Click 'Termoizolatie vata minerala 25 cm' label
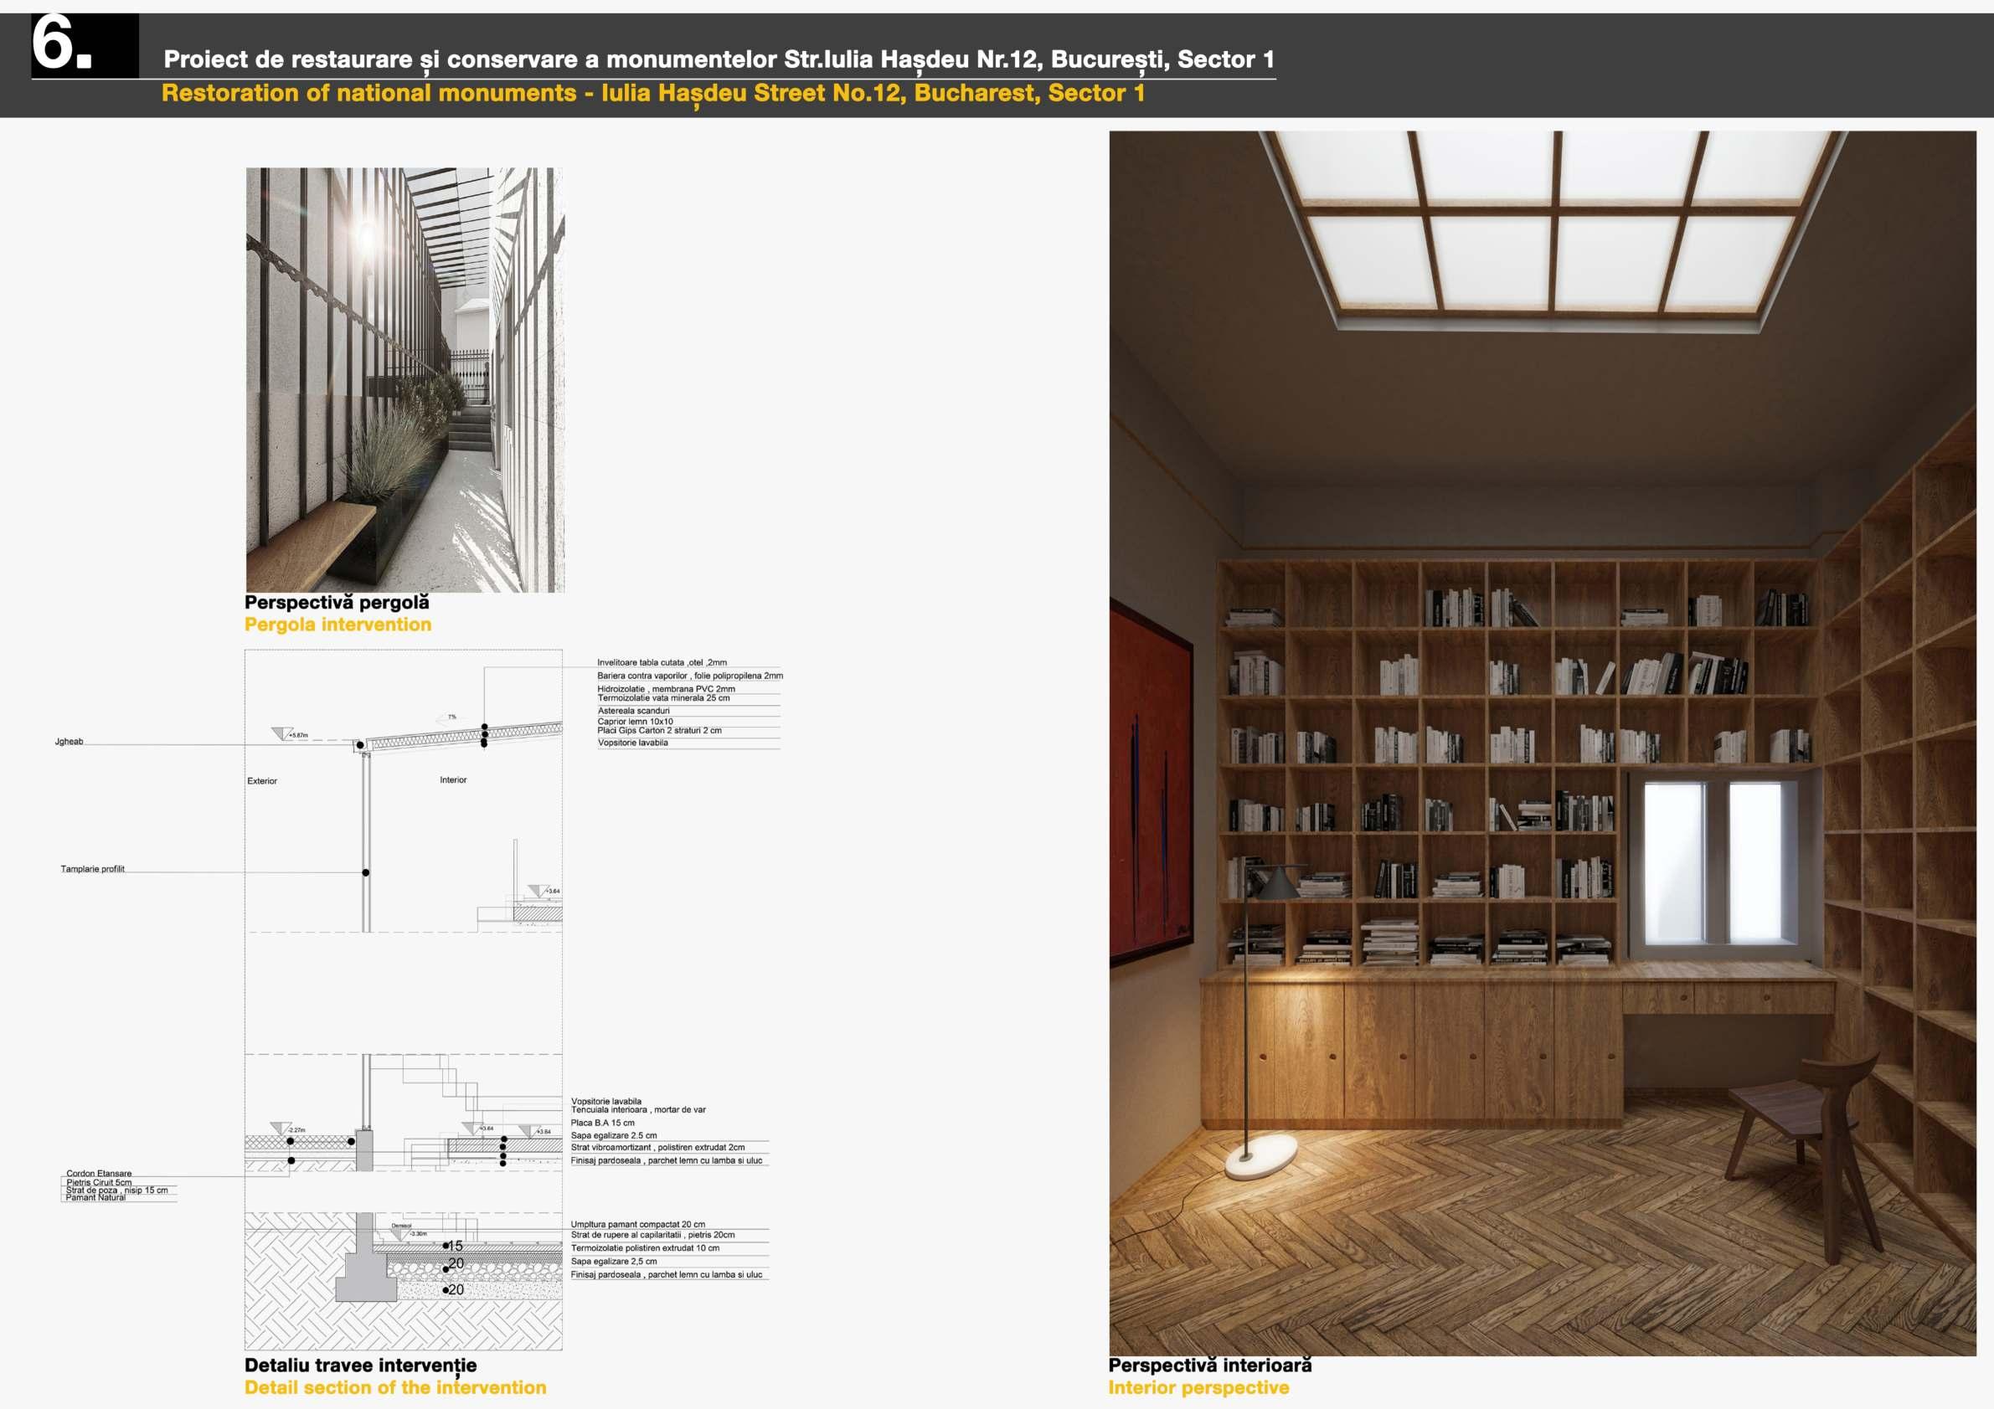Screen dimensions: 1994x1409 pyautogui.click(x=663, y=698)
